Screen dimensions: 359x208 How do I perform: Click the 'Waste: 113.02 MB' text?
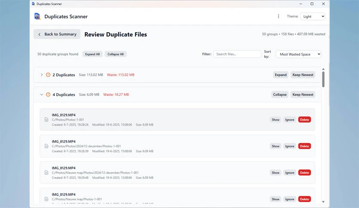pos(121,75)
